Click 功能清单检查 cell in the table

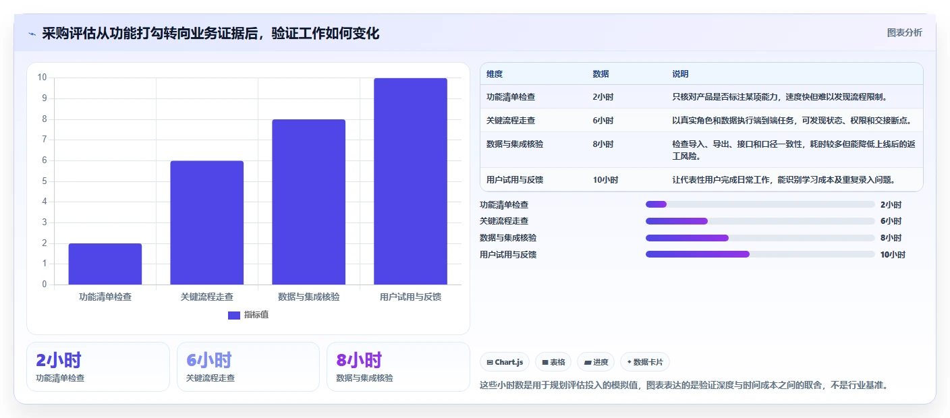click(511, 97)
